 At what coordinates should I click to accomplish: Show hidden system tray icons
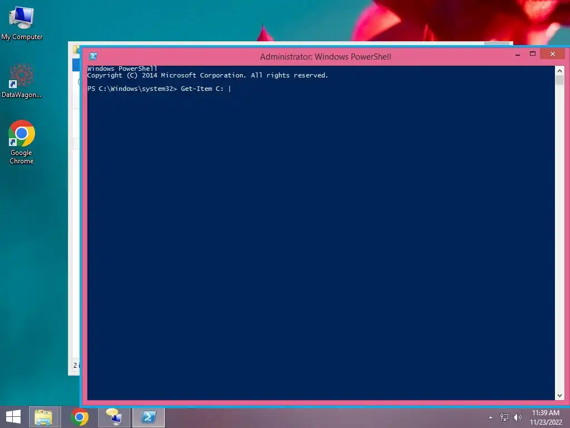click(491, 417)
